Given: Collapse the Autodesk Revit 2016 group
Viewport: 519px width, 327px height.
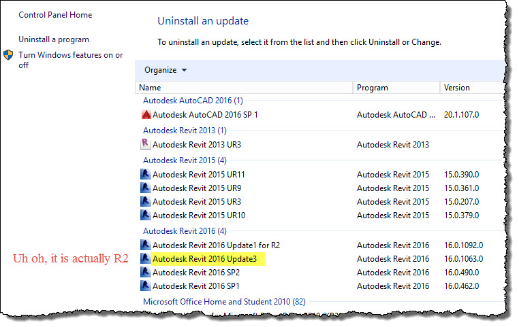Looking at the screenshot, I should click(185, 230).
